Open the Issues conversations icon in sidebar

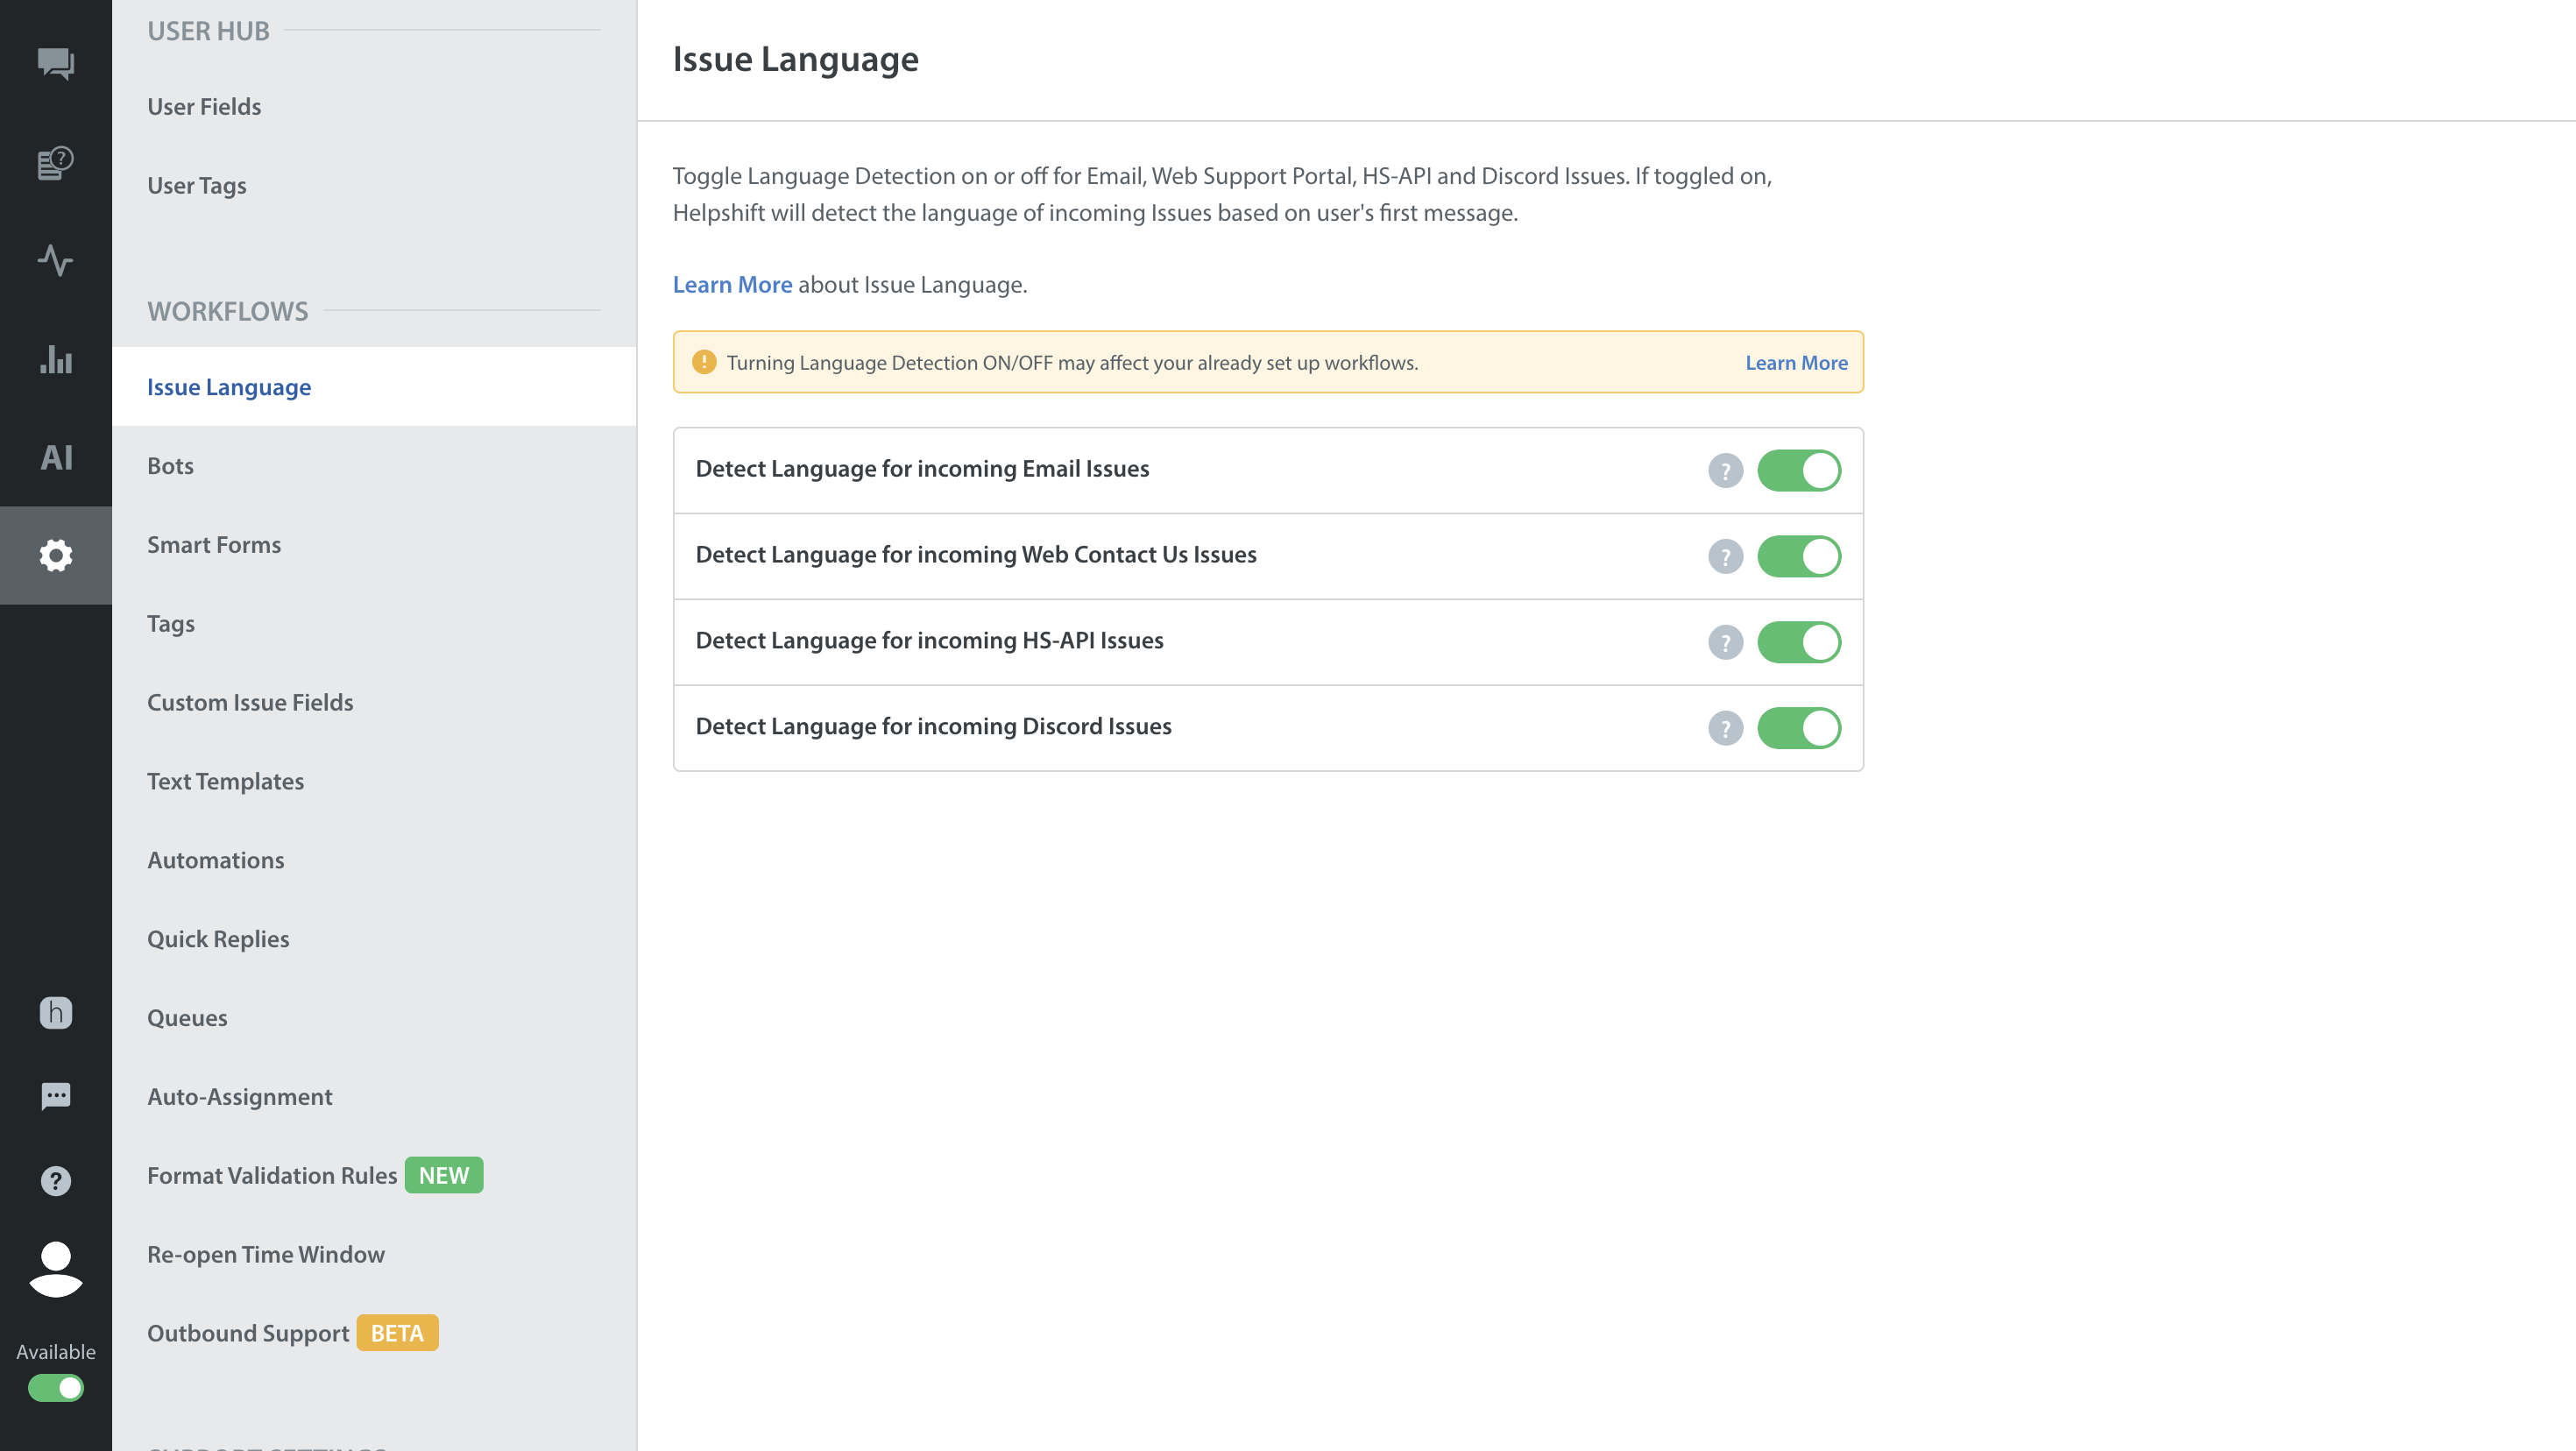[x=56, y=64]
